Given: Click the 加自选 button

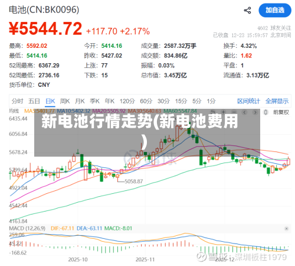Looking at the screenshot, I should tap(275, 10).
